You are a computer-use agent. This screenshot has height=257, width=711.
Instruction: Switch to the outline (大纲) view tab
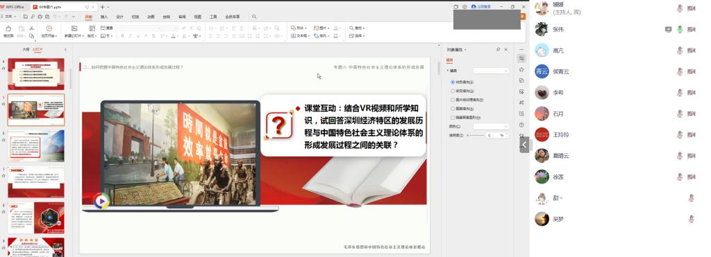click(26, 49)
